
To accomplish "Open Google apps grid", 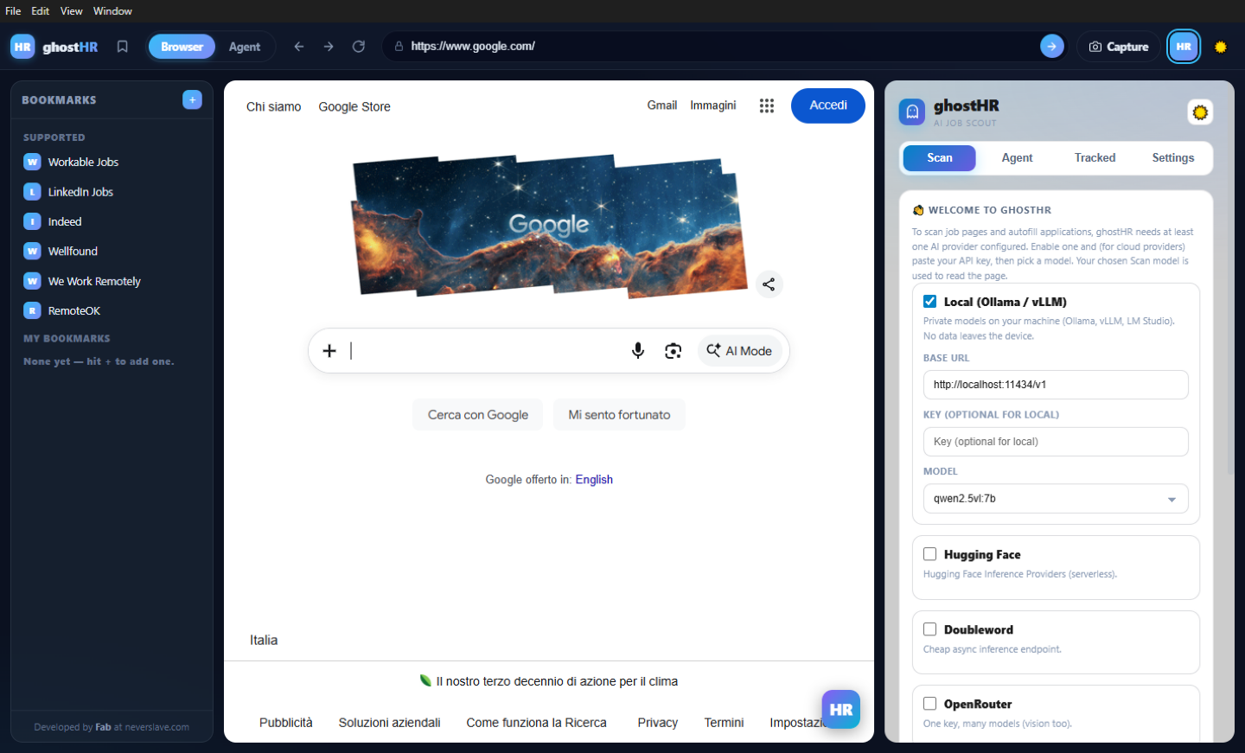I will point(767,105).
